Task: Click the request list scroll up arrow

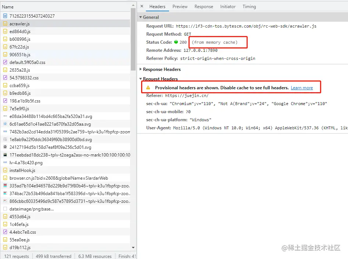Action: tap(133, 5)
